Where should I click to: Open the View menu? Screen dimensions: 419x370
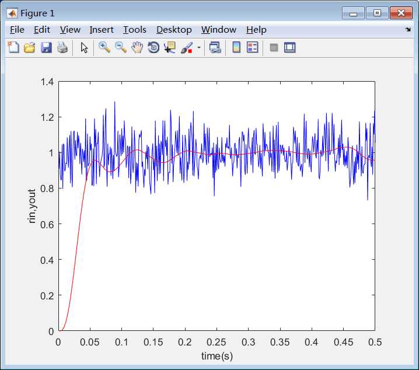(x=70, y=30)
